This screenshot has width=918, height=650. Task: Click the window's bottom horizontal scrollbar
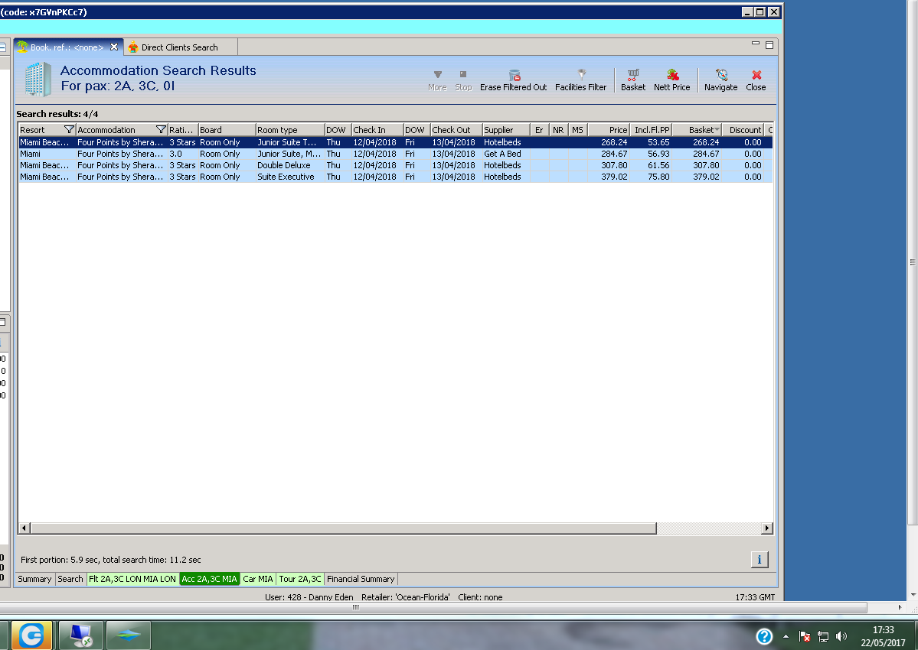[x=433, y=607]
